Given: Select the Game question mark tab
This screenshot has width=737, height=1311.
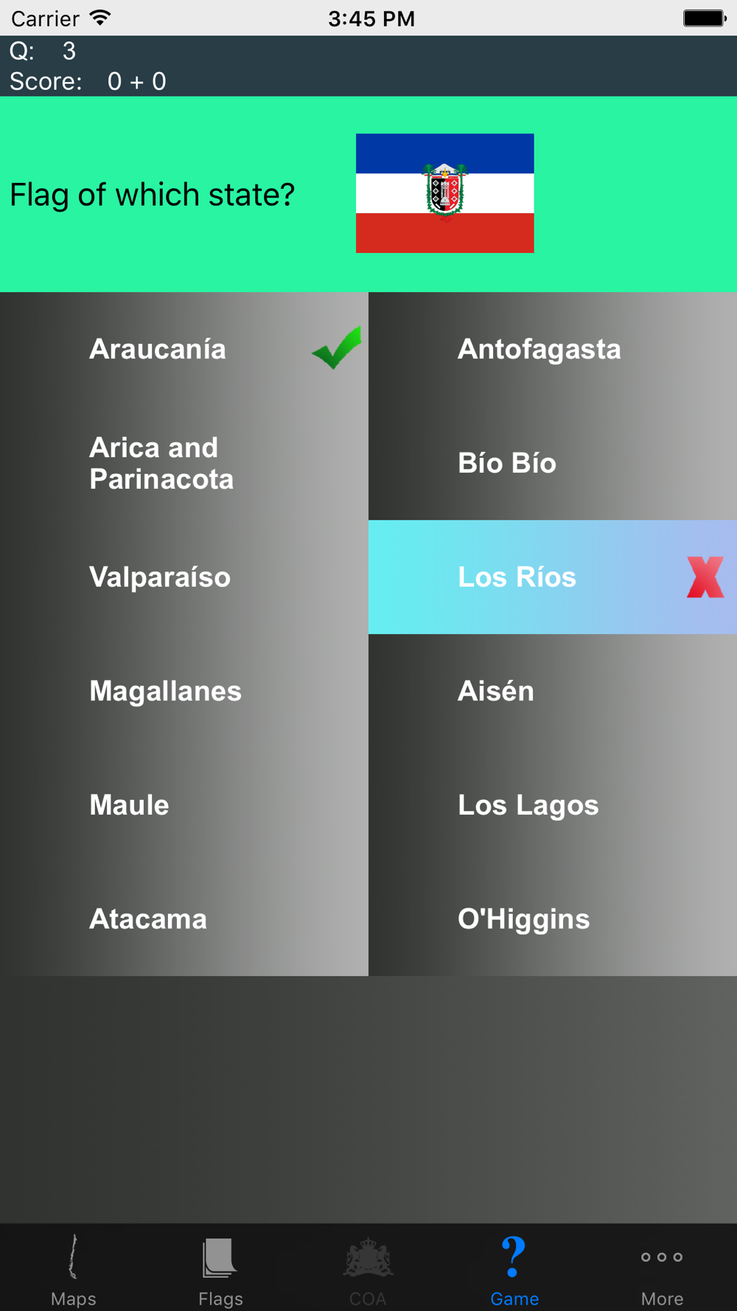Looking at the screenshot, I should [514, 1268].
